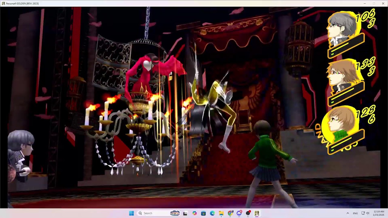The height and width of the screenshot is (218, 388).
Task: Minimize the Persona 4 Golden window
Action: tap(365, 3)
